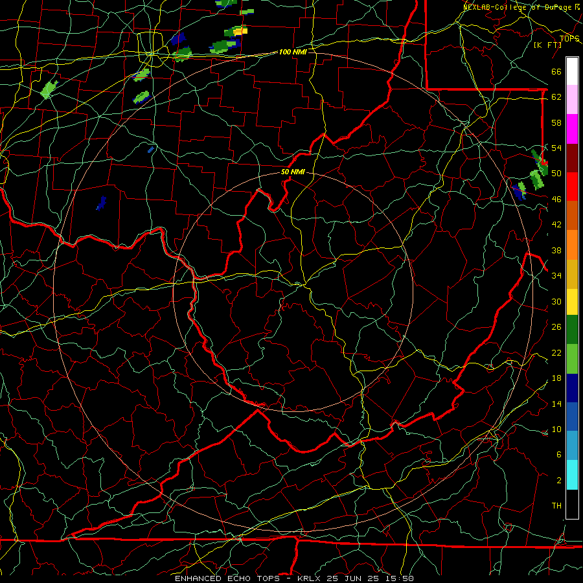Viewport: 583px width, 583px height.
Task: Click the legend value "62"
Action: coord(556,97)
